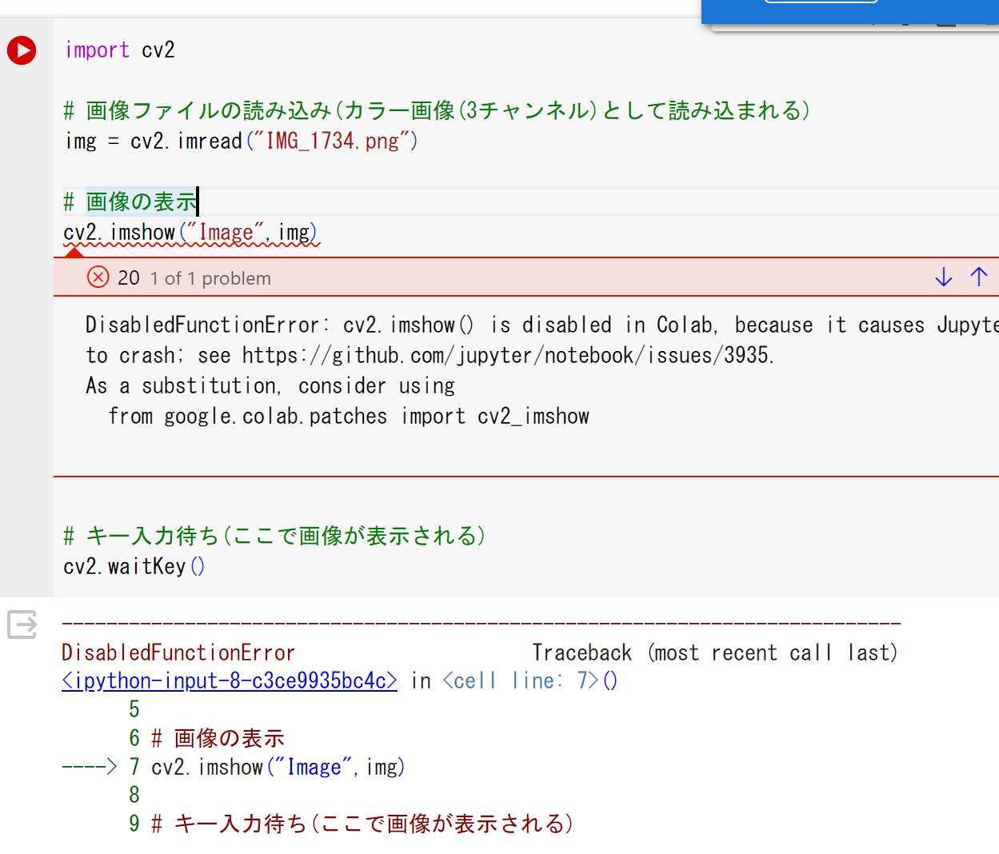Go to the next problem with the down arrow
Image resolution: width=999 pixels, height=854 pixels.
pos(944,277)
